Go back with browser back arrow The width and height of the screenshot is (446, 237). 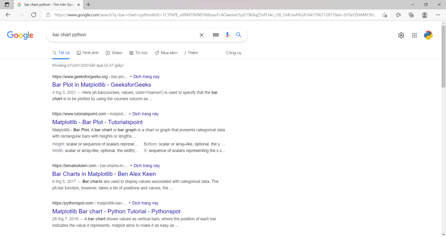pos(8,15)
